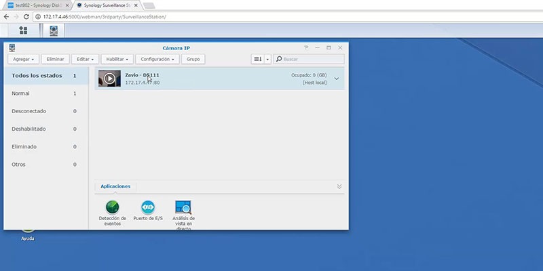The image size is (543, 271).
Task: Select the Eliminado status filter
Action: click(46, 146)
